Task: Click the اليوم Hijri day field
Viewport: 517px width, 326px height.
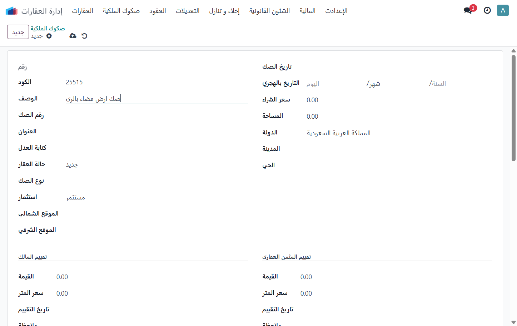Action: [x=336, y=84]
